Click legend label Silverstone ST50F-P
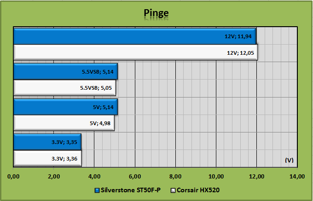 point(131,190)
